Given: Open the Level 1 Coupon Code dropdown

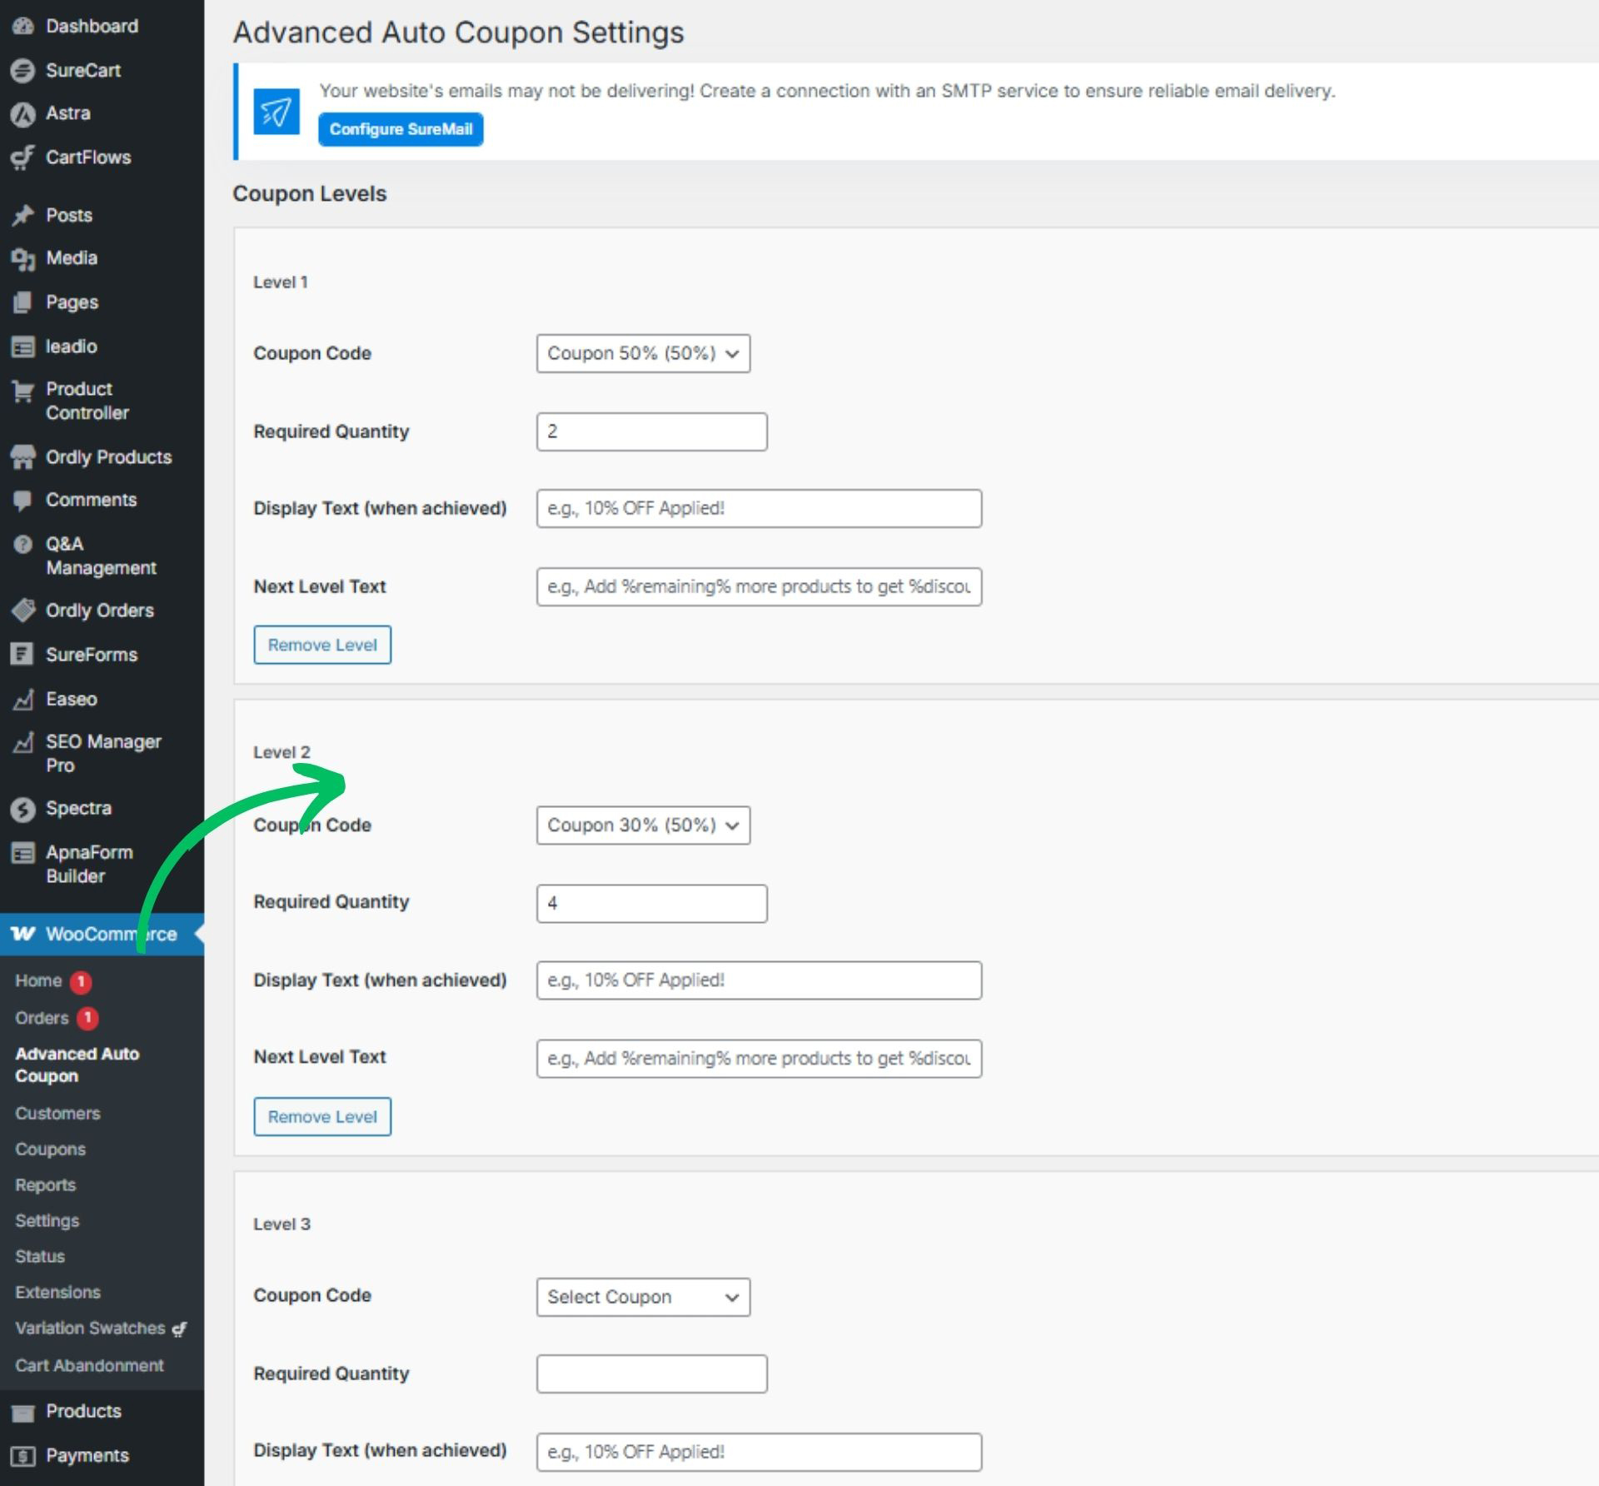Looking at the screenshot, I should 643,353.
